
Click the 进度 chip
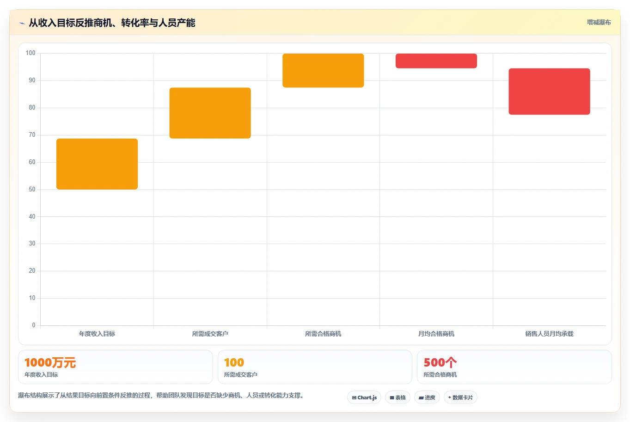pyautogui.click(x=427, y=398)
